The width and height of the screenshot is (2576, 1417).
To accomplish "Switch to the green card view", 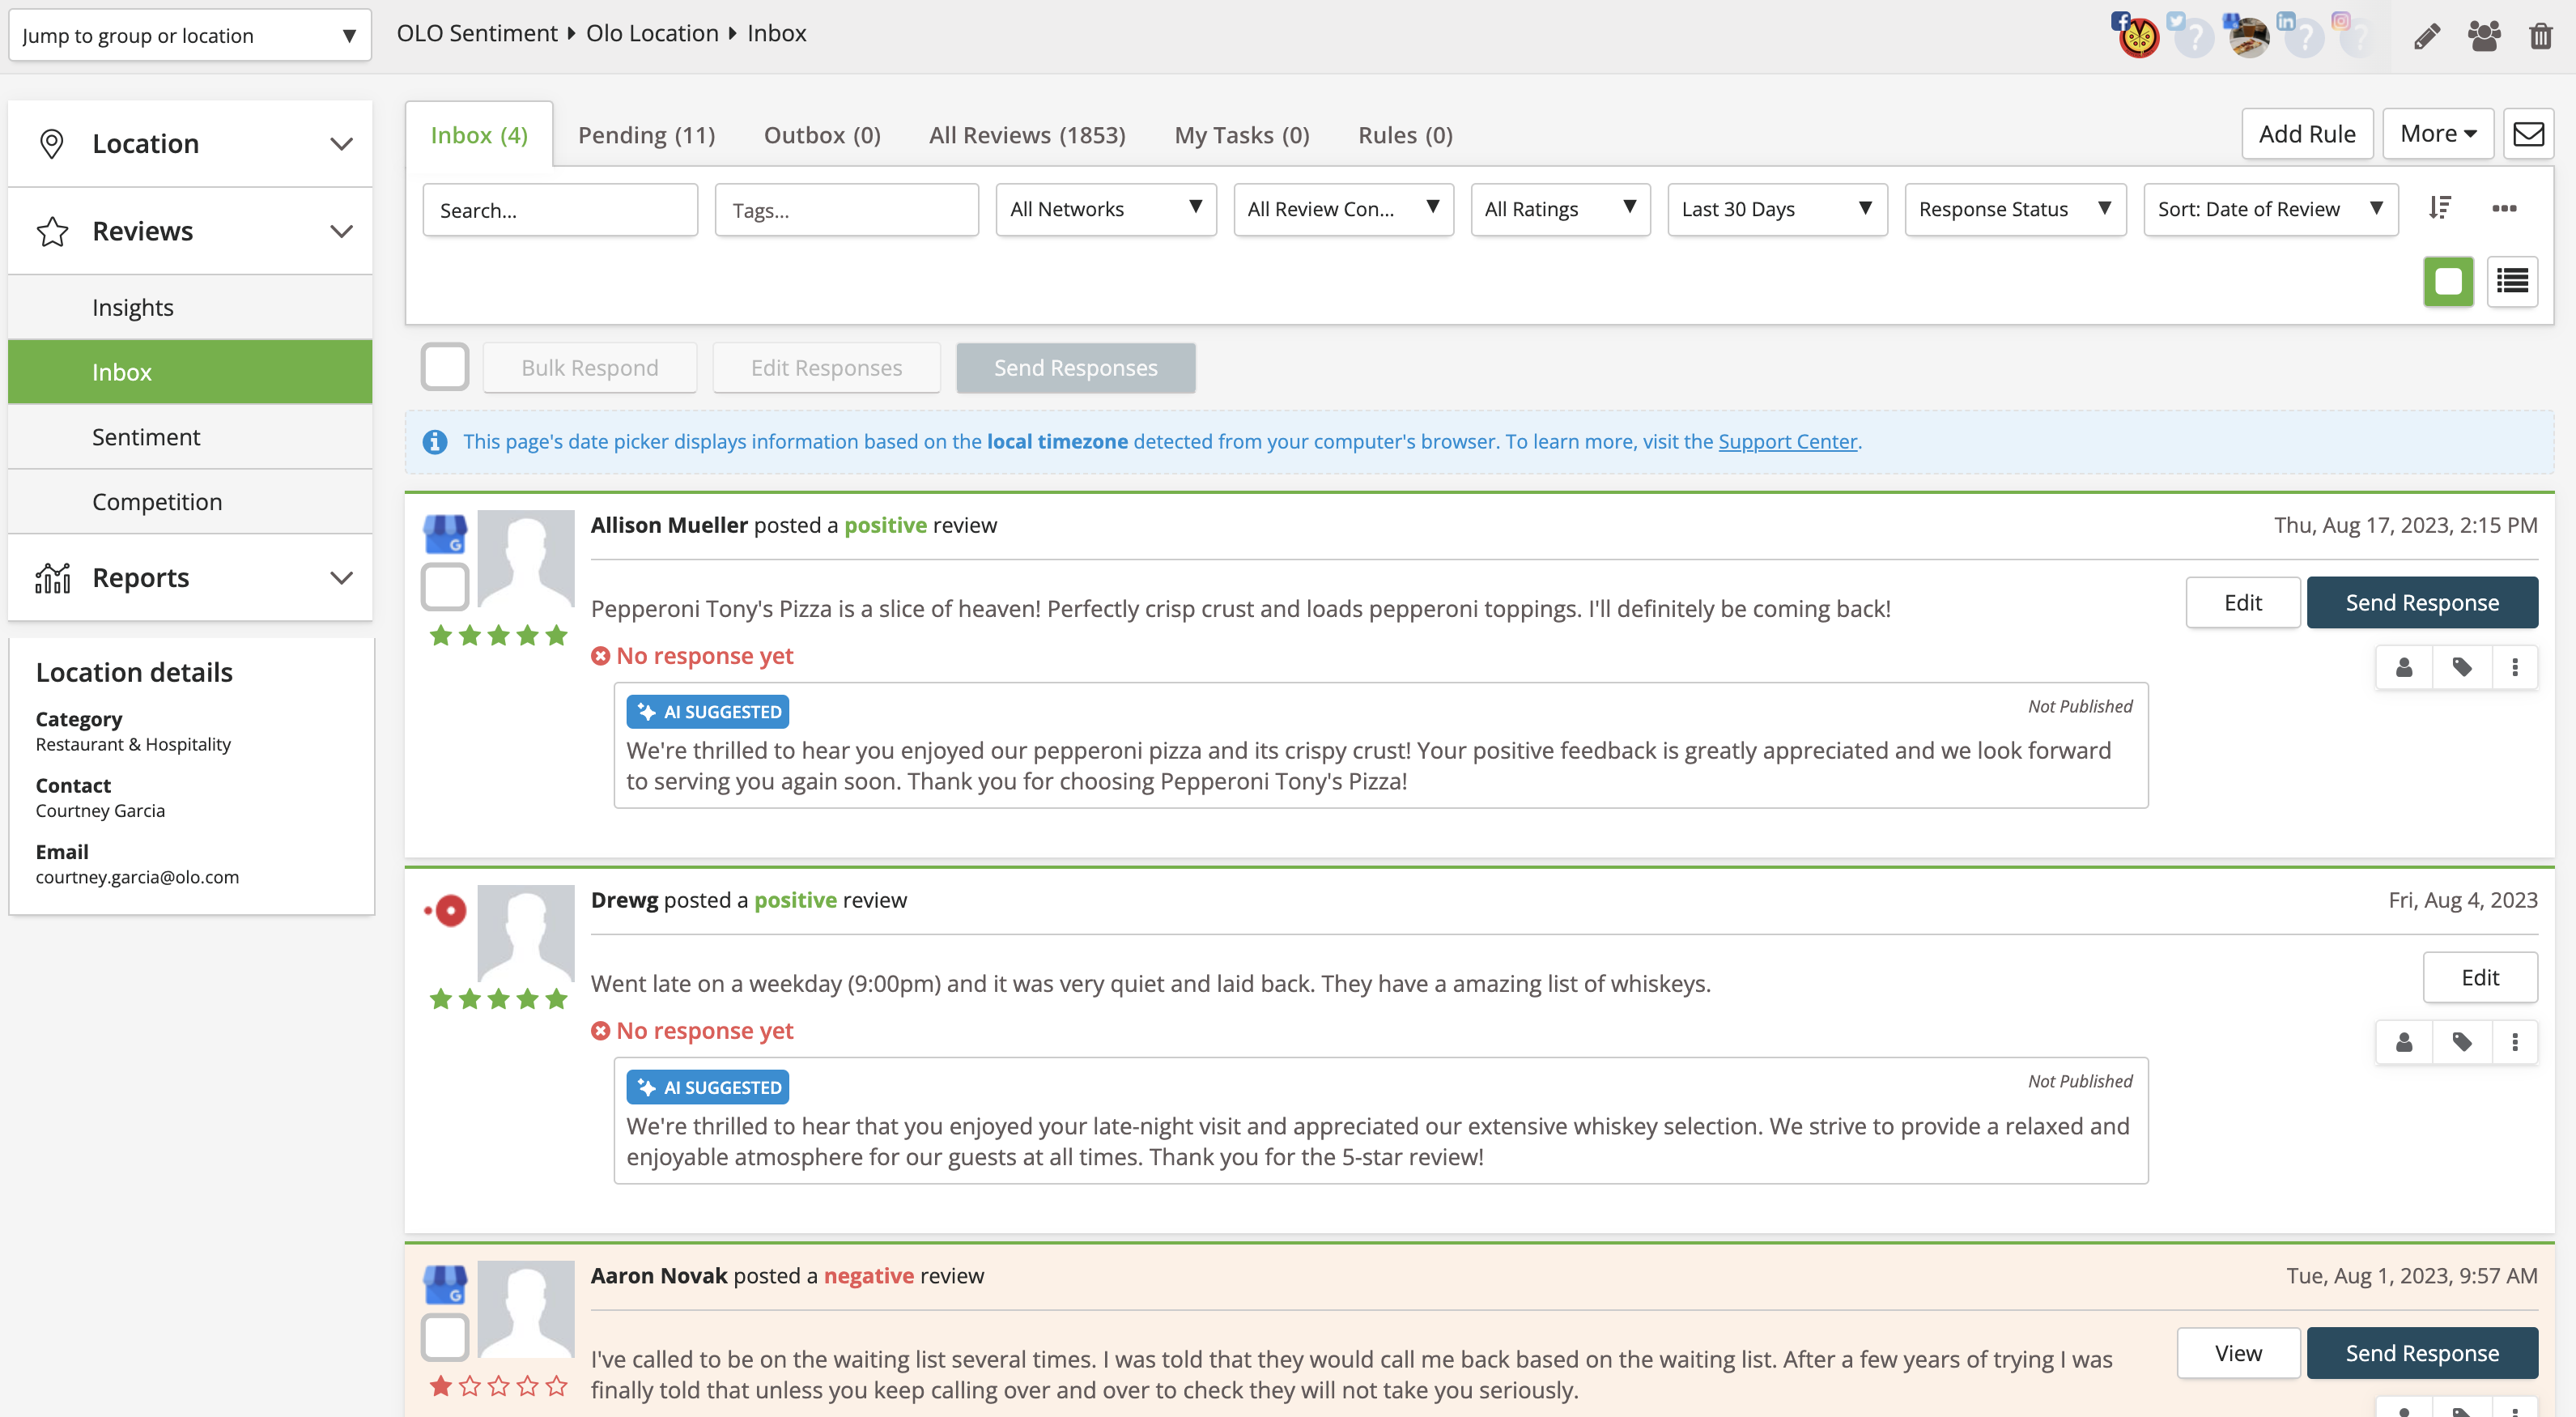I will (2448, 282).
